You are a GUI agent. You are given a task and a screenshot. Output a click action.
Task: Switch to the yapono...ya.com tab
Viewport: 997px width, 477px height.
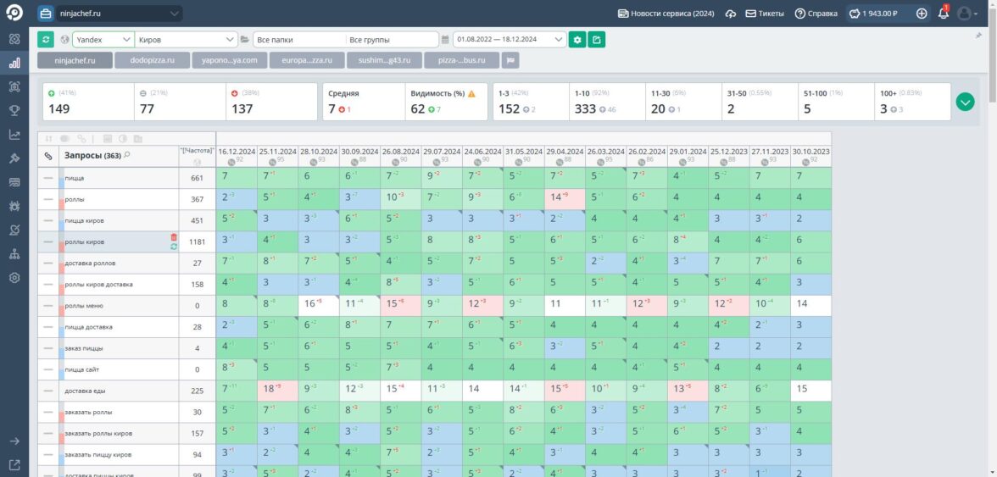click(230, 60)
